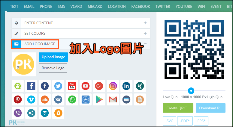Select the calendar logo icon
The height and width of the screenshot is (127, 233).
click(x=126, y=99)
